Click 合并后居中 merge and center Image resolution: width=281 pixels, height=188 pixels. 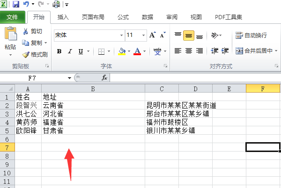pyautogui.click(x=254, y=51)
